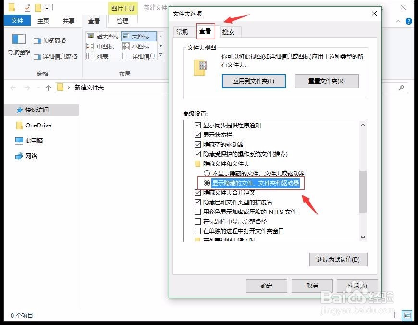Click new folder quick access toolbar icon

(x=38, y=8)
